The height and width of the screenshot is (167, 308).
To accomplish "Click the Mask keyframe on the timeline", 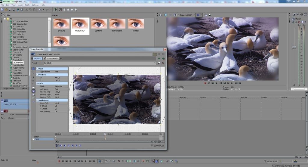I will 105,139.
